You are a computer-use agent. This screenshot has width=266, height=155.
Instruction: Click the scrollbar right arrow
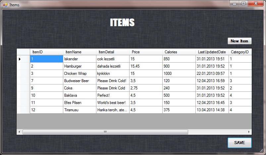click(x=248, y=132)
